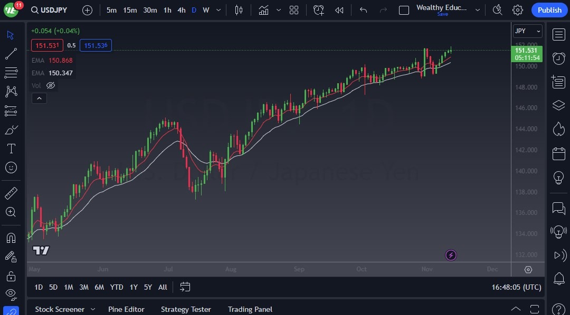Image resolution: width=570 pixels, height=315 pixels.
Task: Select the trend line drawing tool
Action: point(9,53)
